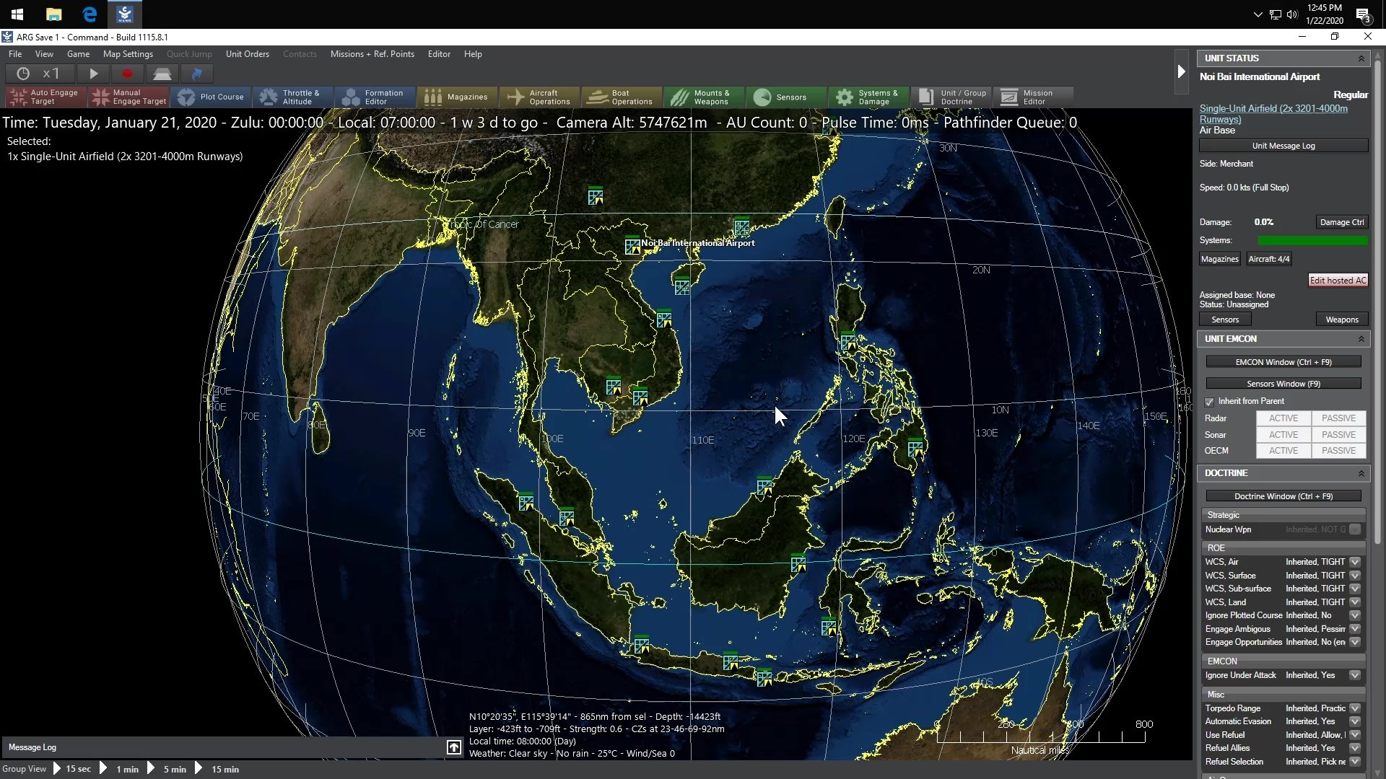The height and width of the screenshot is (779, 1386).
Task: Collapse the right sidebar with the white arrow
Action: (x=1181, y=71)
